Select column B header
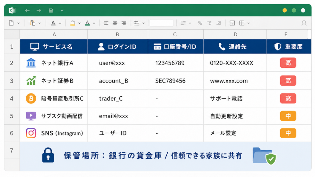 point(118,34)
